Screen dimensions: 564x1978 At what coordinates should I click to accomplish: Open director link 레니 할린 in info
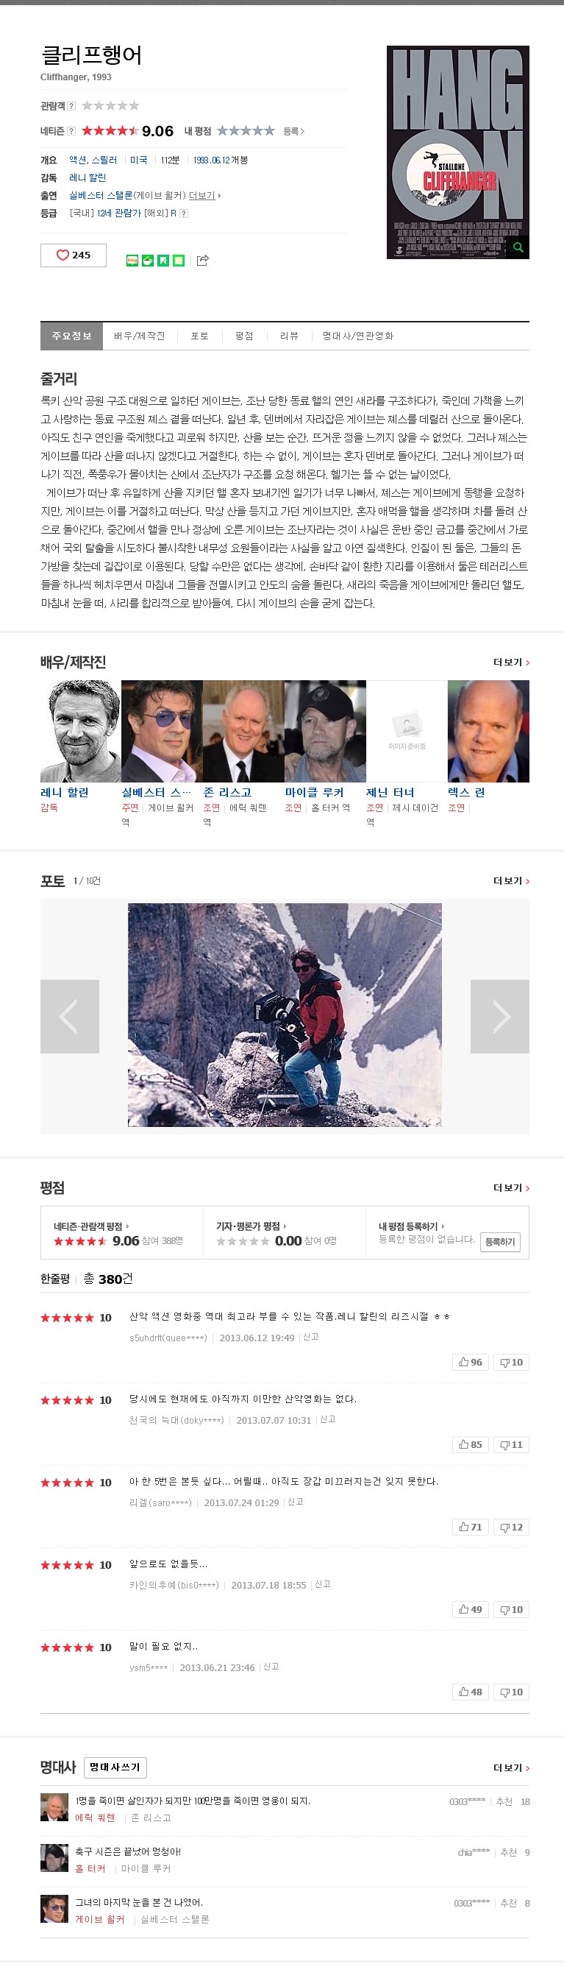[88, 178]
